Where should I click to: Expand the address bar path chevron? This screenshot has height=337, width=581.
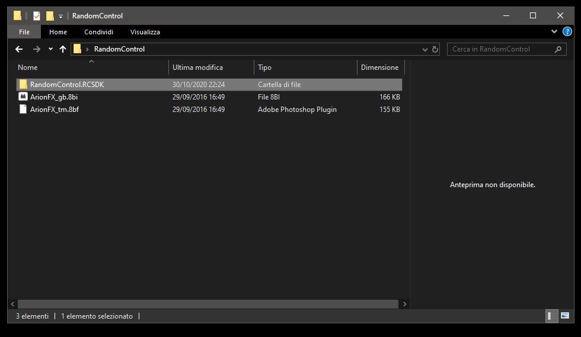coord(88,49)
